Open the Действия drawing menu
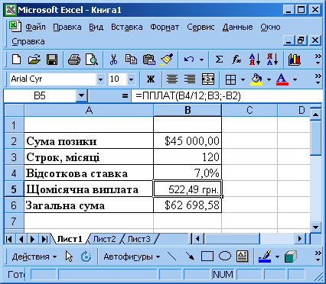Screen dimensions: 326x284 pos(34,257)
